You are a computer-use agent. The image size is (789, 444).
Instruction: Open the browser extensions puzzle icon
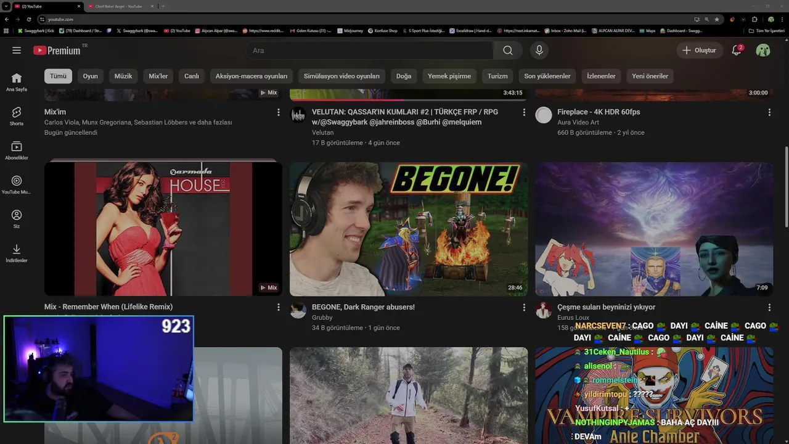pyautogui.click(x=754, y=19)
